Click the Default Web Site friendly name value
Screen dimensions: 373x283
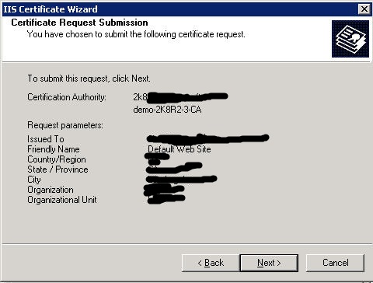(180, 149)
